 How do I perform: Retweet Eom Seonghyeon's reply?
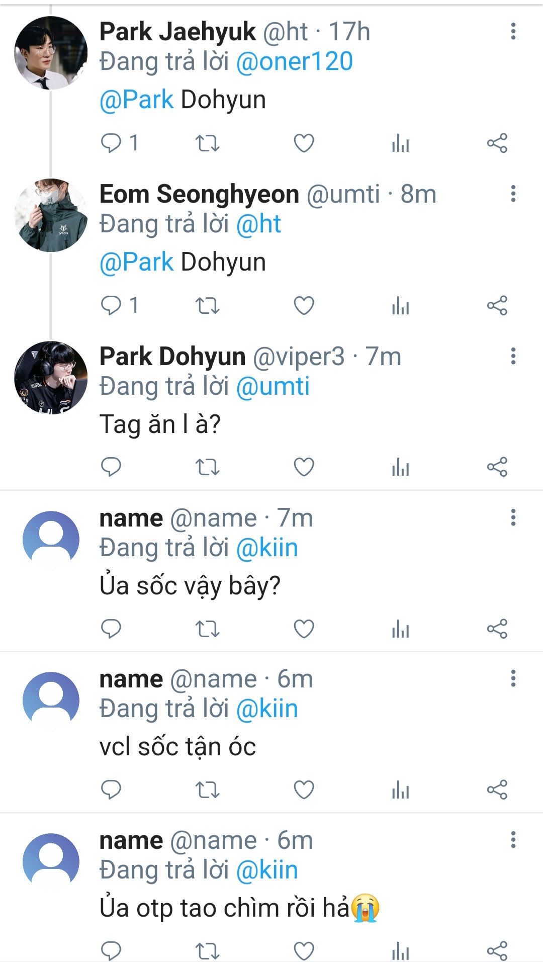[x=207, y=305]
